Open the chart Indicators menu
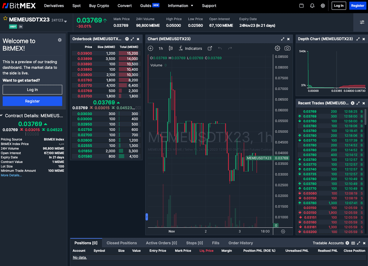 pos(190,49)
